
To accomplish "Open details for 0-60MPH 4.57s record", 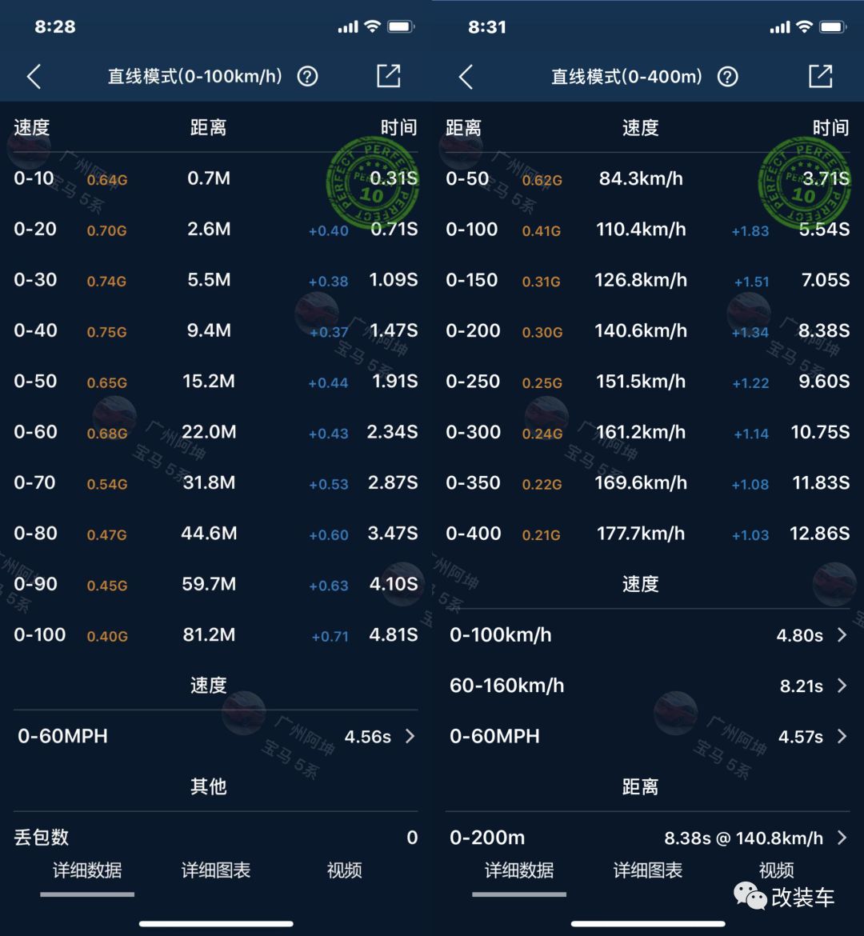I will pyautogui.click(x=646, y=736).
